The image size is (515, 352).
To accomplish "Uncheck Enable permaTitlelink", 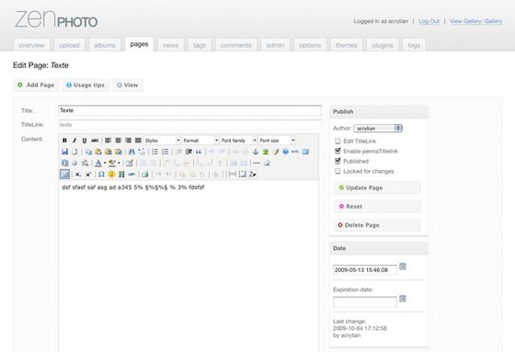I will [338, 151].
